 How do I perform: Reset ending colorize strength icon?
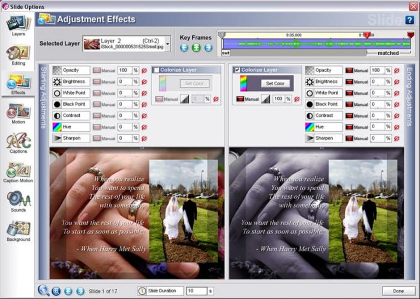point(297,99)
